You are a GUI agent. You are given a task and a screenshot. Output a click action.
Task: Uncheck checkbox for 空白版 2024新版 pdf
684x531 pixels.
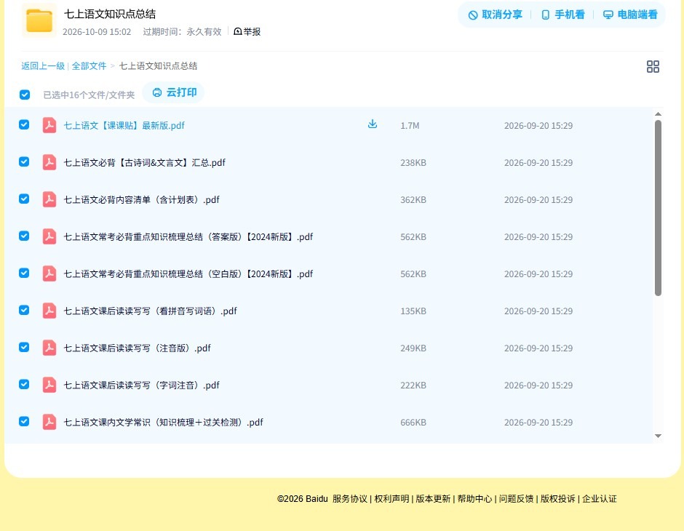[x=24, y=273]
